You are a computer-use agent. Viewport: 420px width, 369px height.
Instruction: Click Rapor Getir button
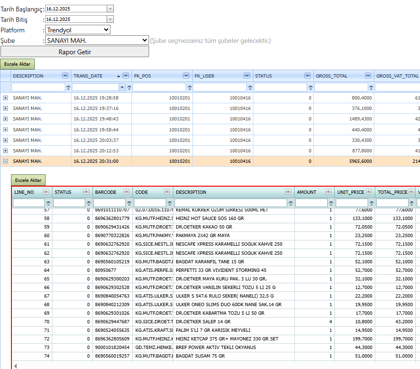point(75,52)
